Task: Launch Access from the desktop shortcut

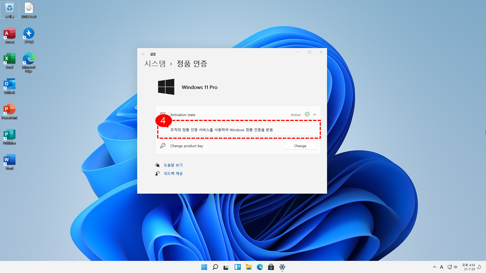Action: (9, 36)
